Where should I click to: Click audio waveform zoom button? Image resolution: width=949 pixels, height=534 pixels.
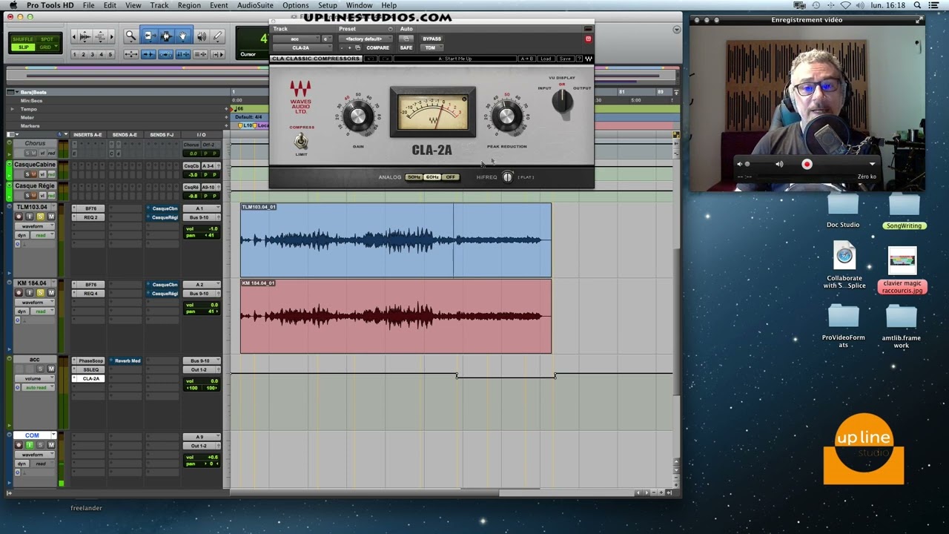(85, 36)
